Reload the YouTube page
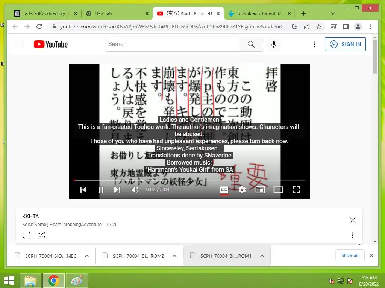This screenshot has height=288, width=385. 39,27
